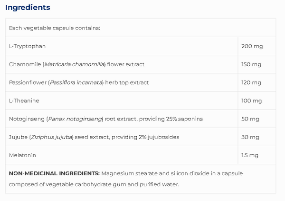Click the Matricaria chamomilla italic text

point(75,64)
